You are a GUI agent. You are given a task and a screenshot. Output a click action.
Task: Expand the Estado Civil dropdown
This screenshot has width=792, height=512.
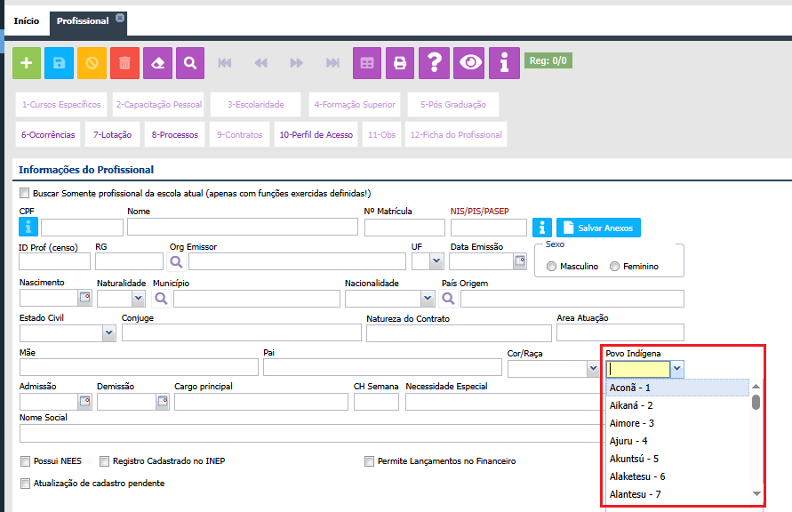[108, 333]
